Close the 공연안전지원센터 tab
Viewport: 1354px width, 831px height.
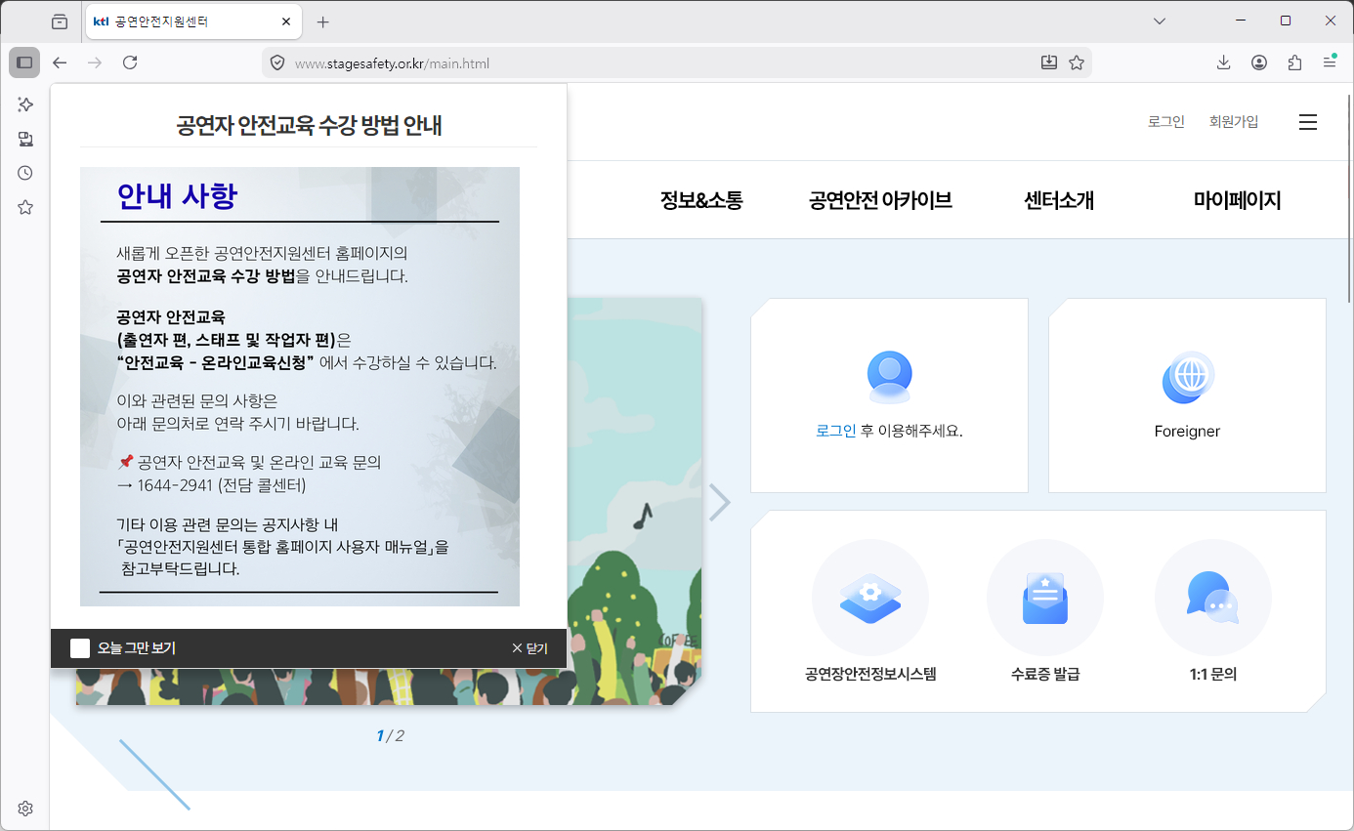286,21
